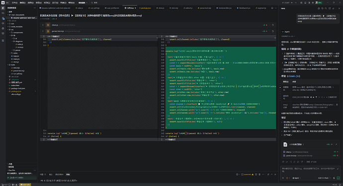The height and width of the screenshot is (186, 343).
Task: Open new terminal dropdown arrow
Action: point(239,175)
